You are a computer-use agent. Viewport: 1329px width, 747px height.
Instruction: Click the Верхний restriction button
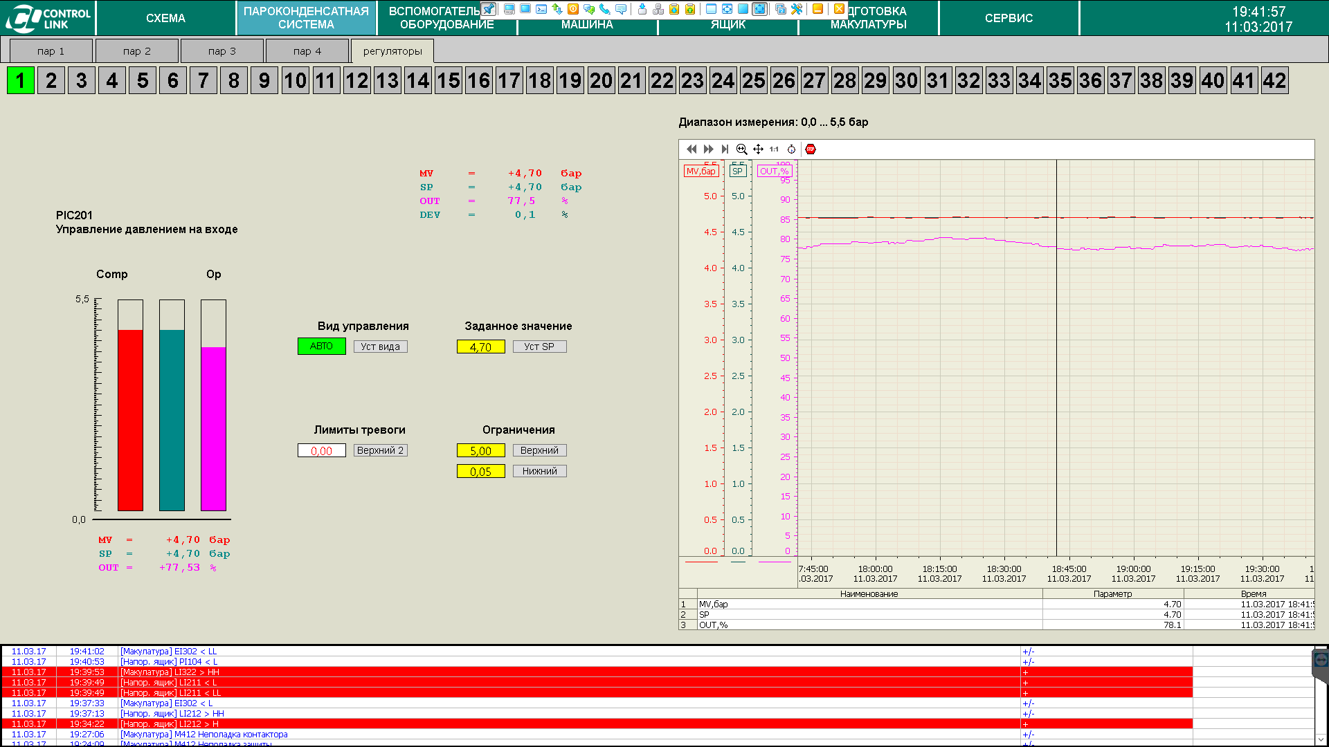point(539,450)
